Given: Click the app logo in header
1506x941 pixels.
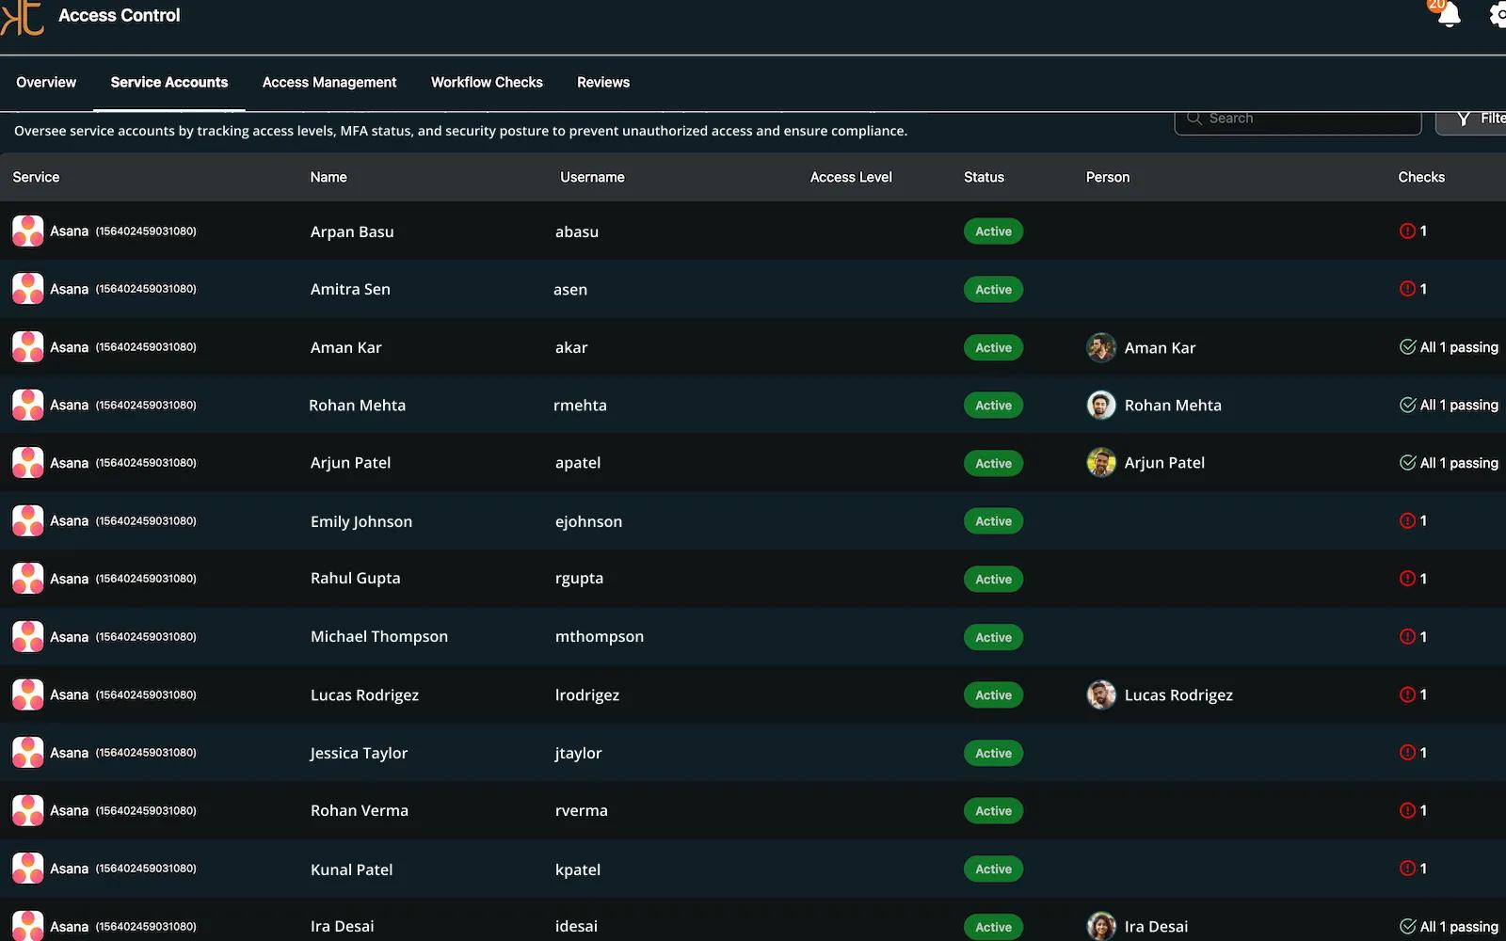Looking at the screenshot, I should tap(23, 17).
